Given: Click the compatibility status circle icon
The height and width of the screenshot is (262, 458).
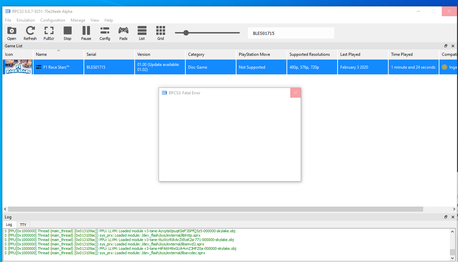Looking at the screenshot, I should (x=444, y=67).
